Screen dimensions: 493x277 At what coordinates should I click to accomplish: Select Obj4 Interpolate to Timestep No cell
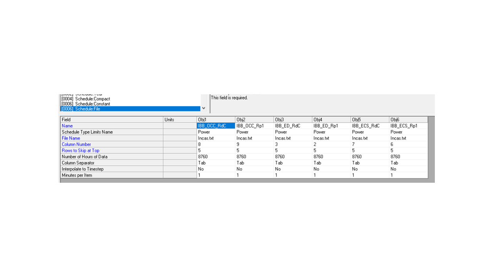[331, 169]
